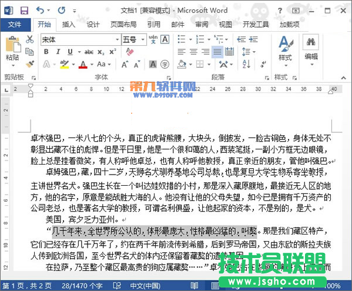The height and width of the screenshot is (291, 352).
Task: Switch to the 开发工具 tab
Action: point(256,25)
